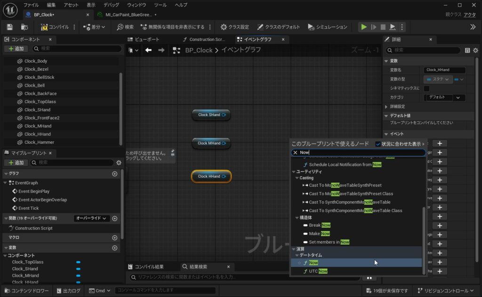
Task: Toggle Clock_TopGlass variable visibility pill
Action: 78,262
